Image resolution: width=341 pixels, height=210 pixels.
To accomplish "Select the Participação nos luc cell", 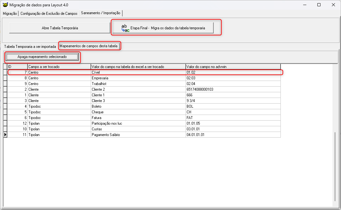I will [x=138, y=123].
